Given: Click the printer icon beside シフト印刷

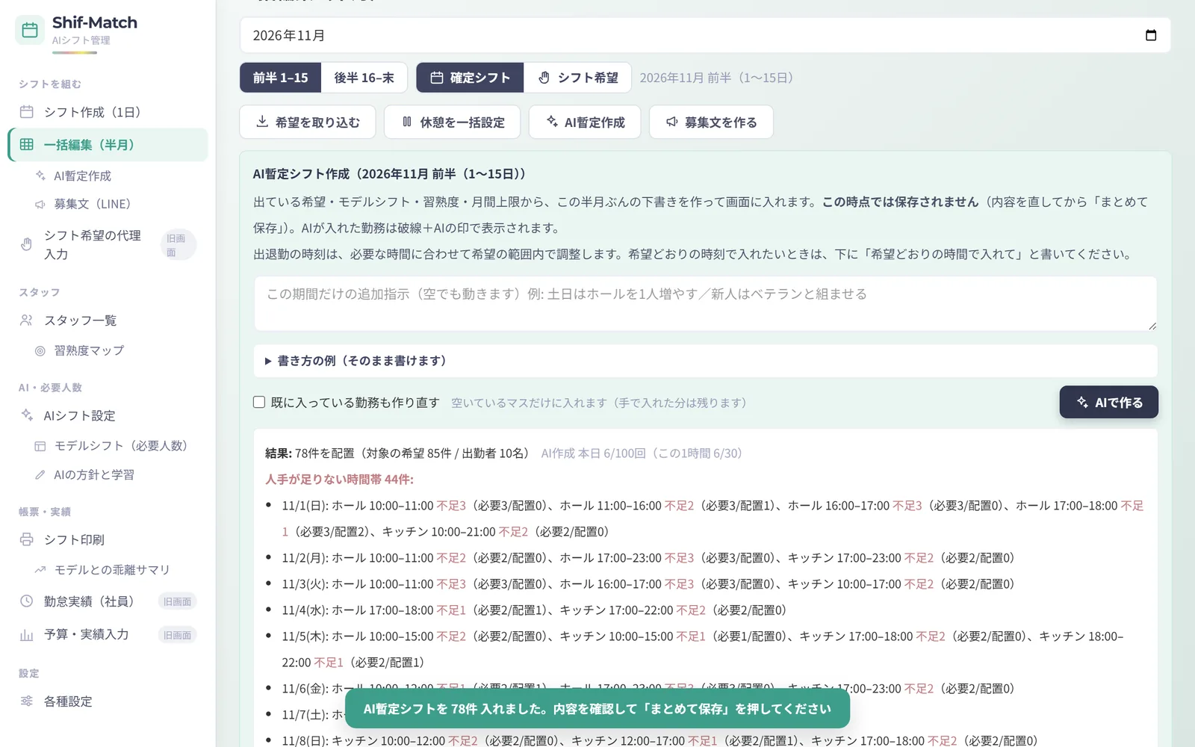Looking at the screenshot, I should pyautogui.click(x=27, y=539).
